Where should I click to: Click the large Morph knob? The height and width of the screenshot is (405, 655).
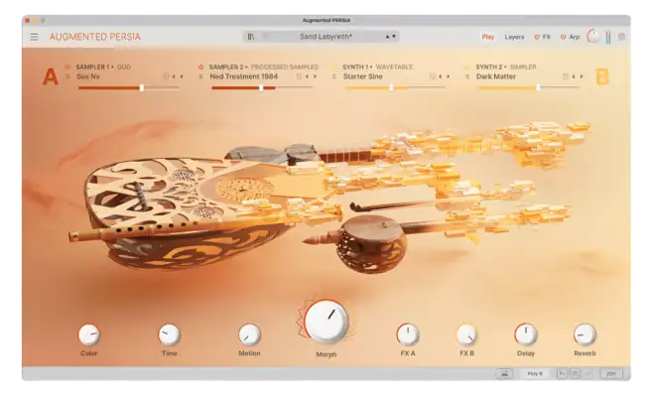pyautogui.click(x=326, y=321)
